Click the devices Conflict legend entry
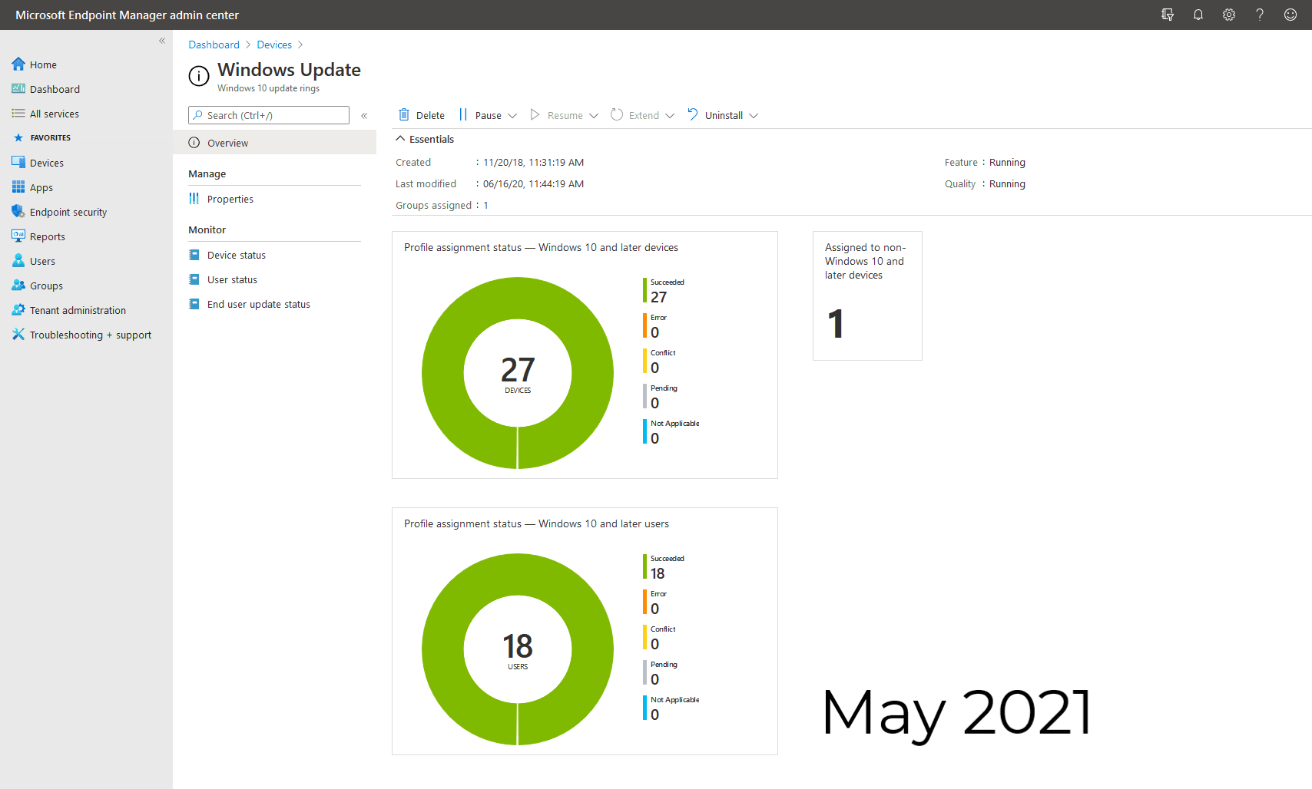Viewport: 1312px width, 789px height. [660, 361]
